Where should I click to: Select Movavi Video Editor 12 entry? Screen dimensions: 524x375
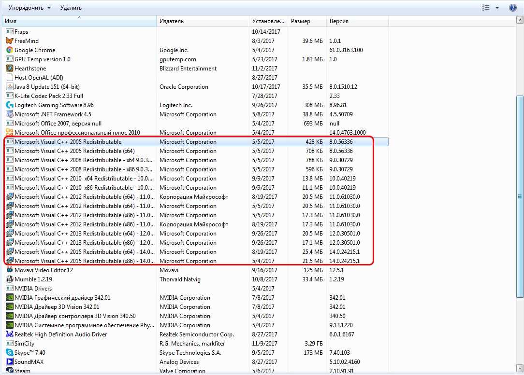(x=44, y=270)
